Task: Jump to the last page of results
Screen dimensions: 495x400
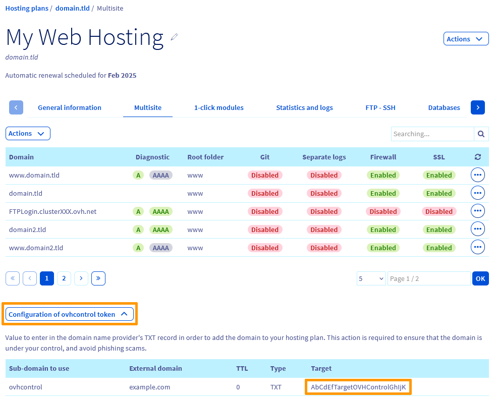Action: pos(98,278)
